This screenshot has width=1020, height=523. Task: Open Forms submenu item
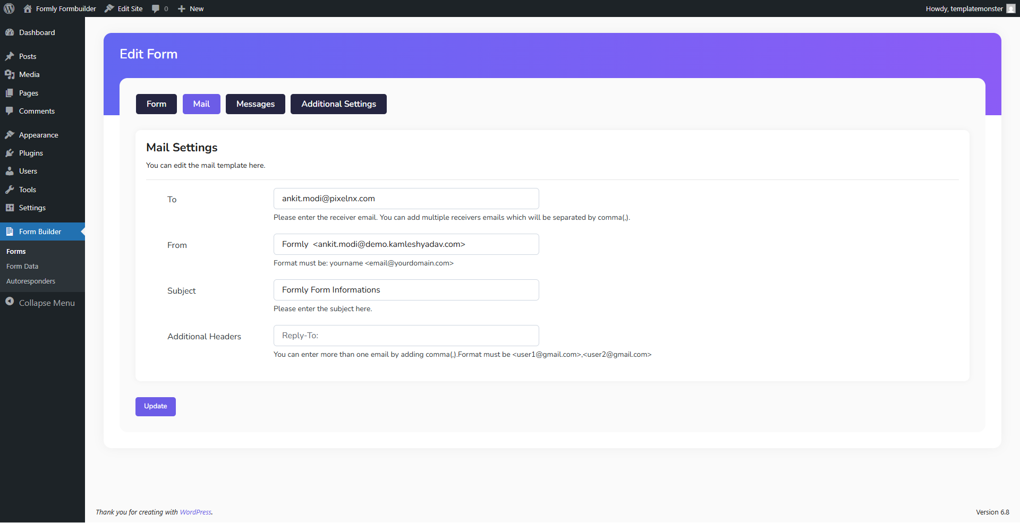click(42, 252)
